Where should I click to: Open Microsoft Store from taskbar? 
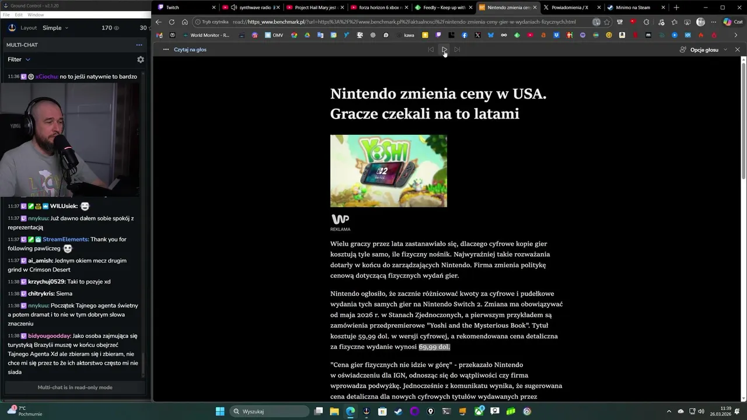click(x=382, y=411)
